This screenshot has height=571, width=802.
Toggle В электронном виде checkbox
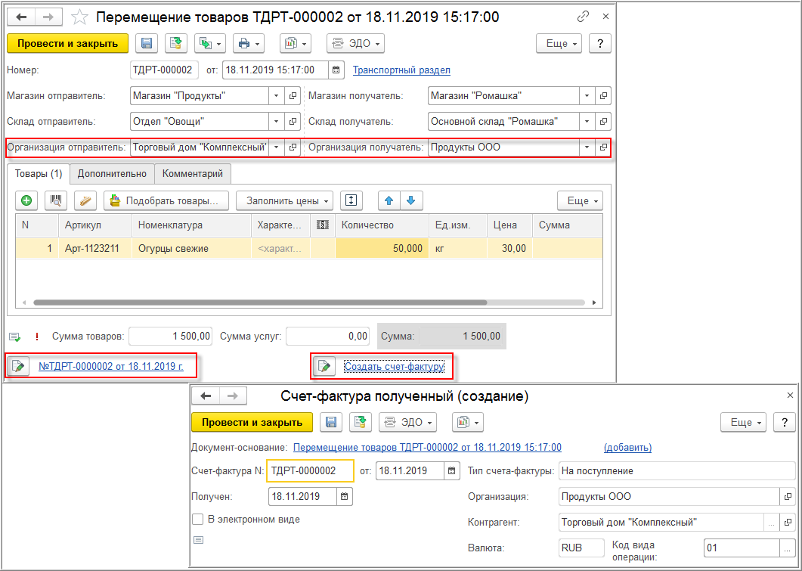click(x=197, y=520)
